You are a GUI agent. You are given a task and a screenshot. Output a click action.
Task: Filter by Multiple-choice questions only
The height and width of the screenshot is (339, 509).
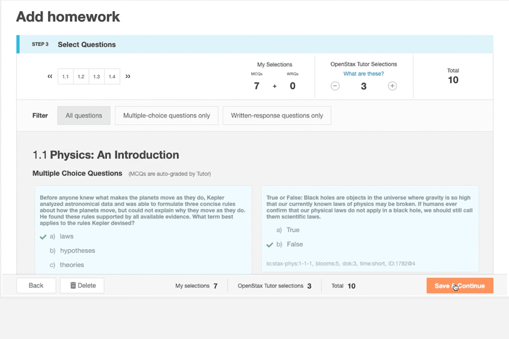(166, 116)
